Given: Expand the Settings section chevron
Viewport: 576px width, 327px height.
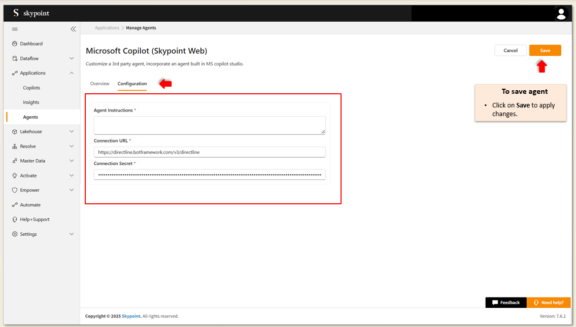Looking at the screenshot, I should pyautogui.click(x=72, y=234).
